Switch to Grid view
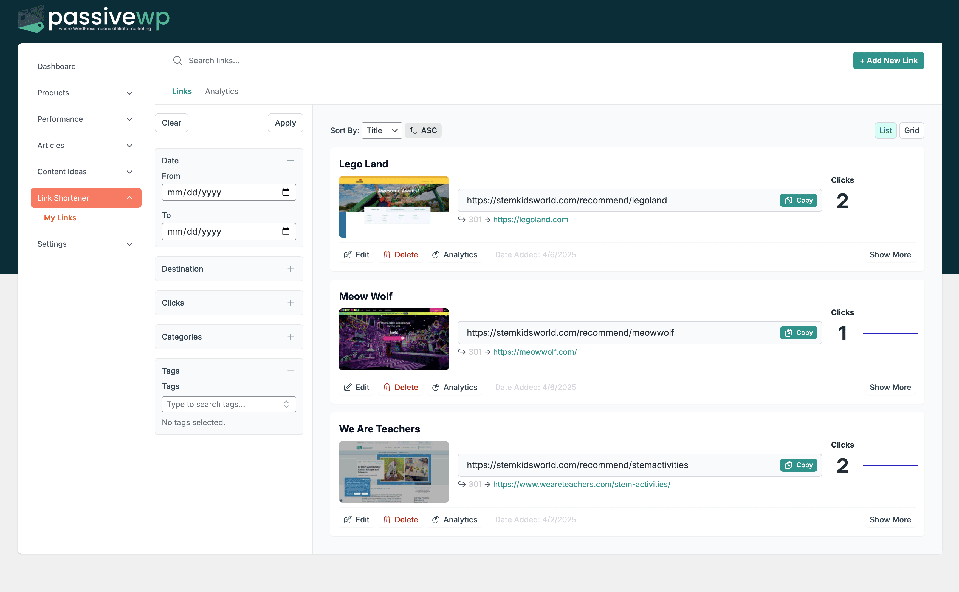Screen dimensions: 959x592 coord(912,130)
